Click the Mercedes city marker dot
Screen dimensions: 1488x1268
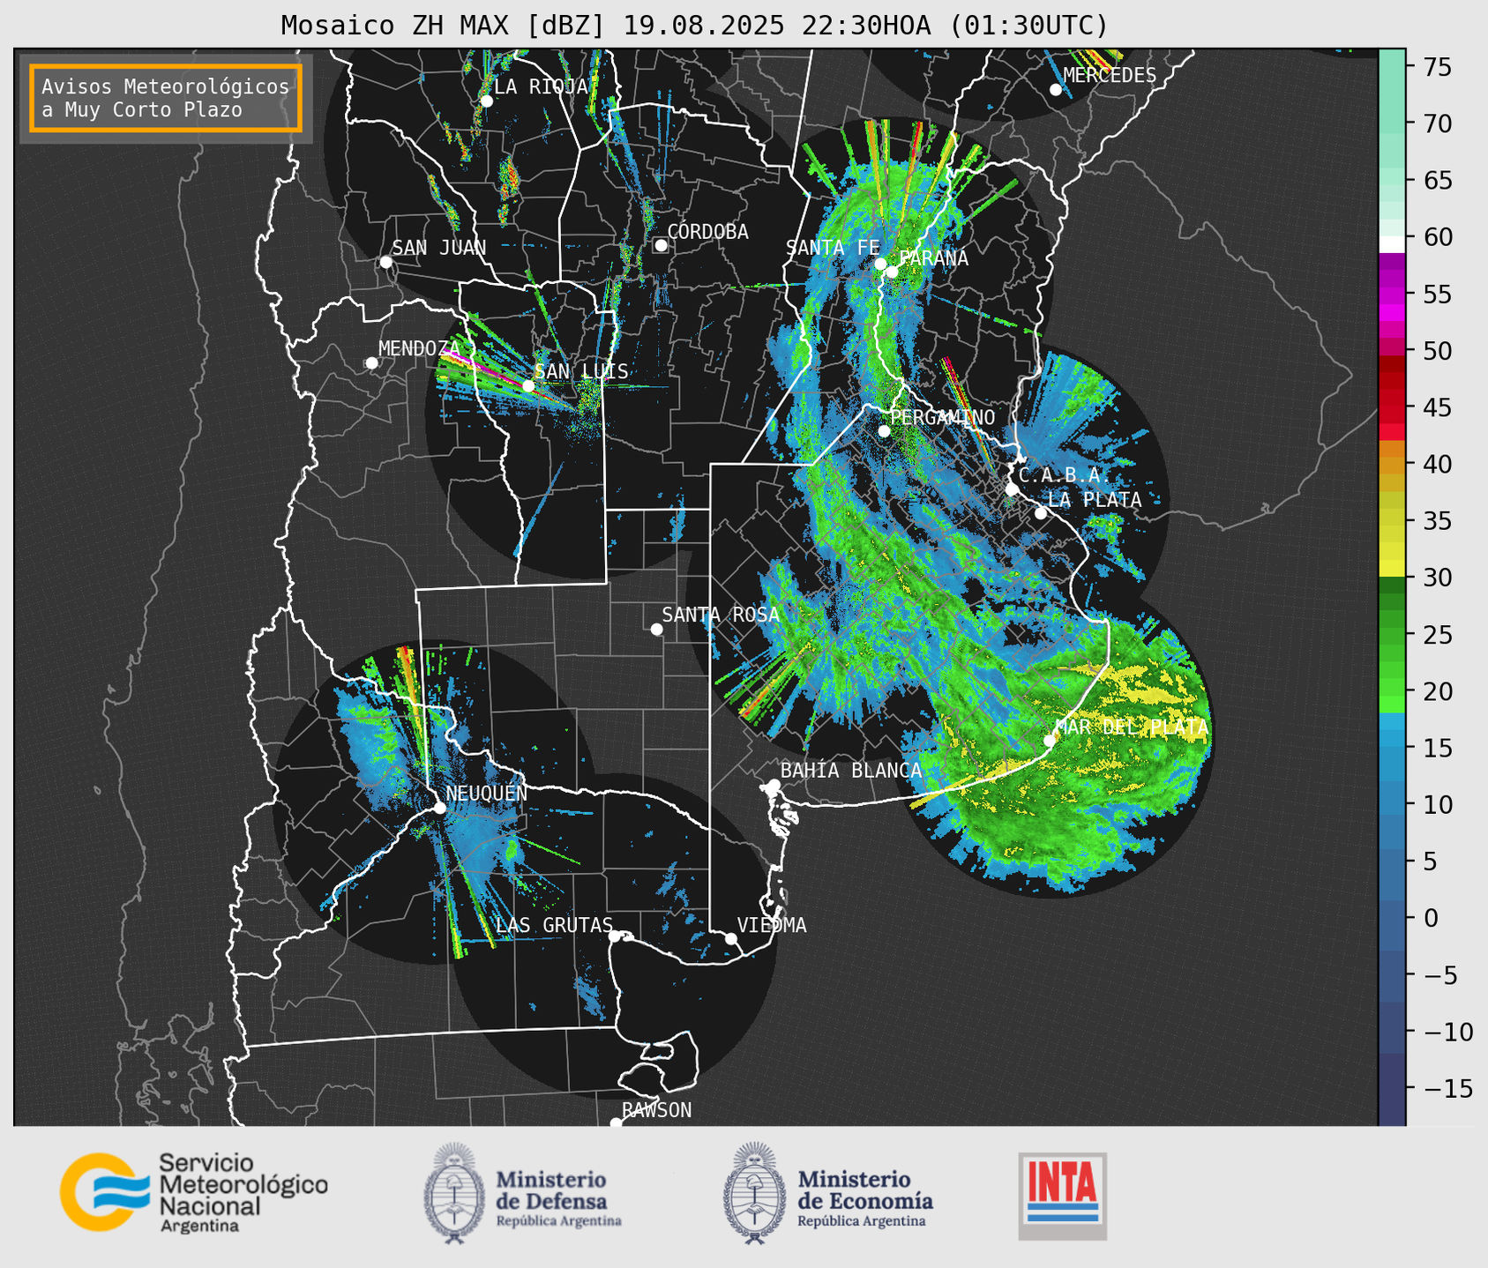[x=1055, y=90]
